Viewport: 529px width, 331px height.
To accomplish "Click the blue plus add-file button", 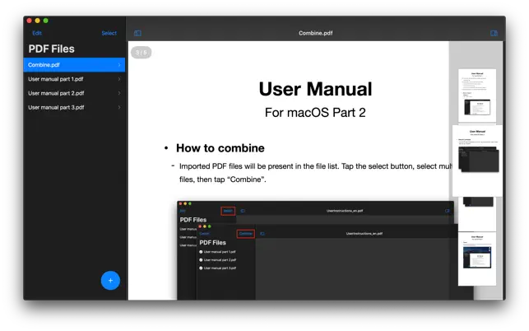I will pyautogui.click(x=110, y=280).
